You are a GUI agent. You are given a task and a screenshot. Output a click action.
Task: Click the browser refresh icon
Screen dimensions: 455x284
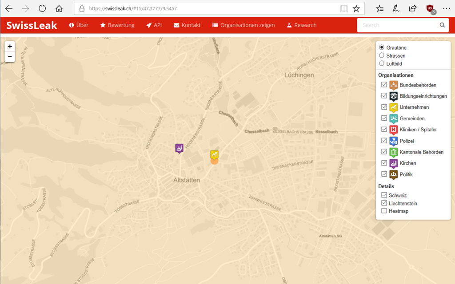tap(42, 8)
